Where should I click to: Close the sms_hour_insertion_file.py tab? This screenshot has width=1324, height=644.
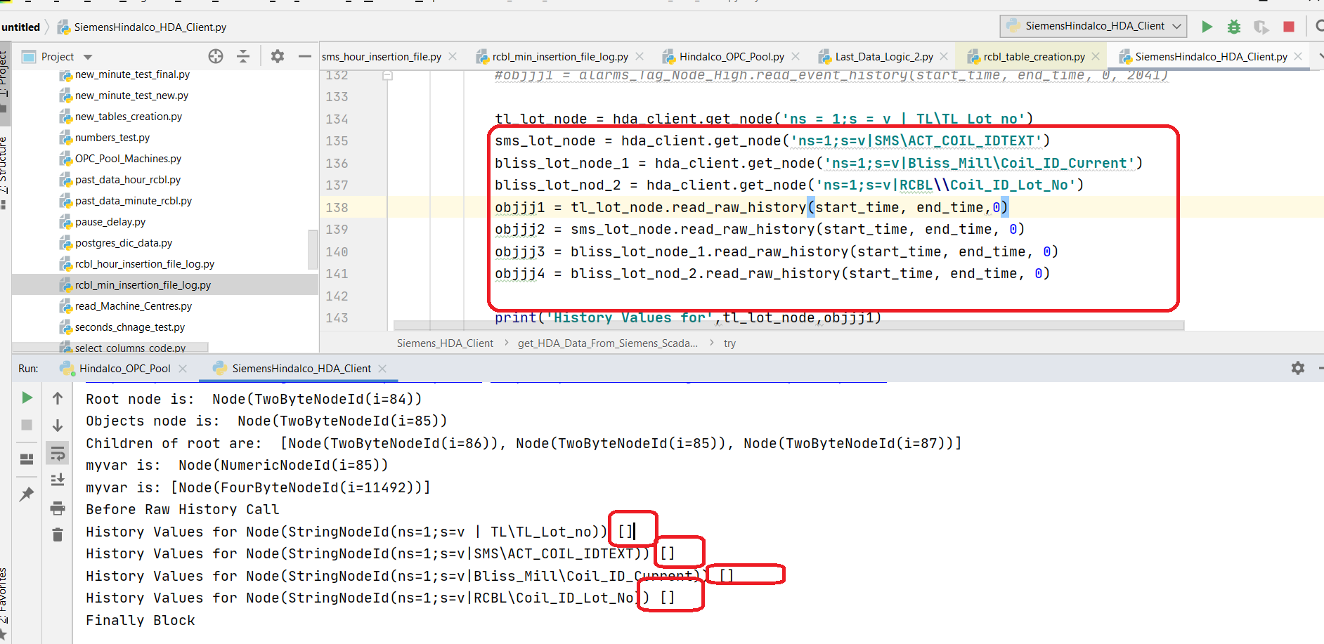coord(453,56)
